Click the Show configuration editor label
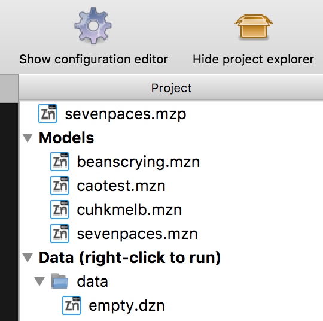The width and height of the screenshot is (323, 321). pos(93,59)
